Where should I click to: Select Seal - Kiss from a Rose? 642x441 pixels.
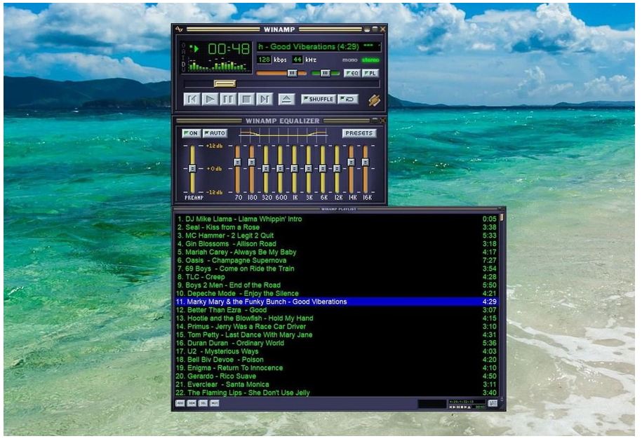(x=336, y=227)
